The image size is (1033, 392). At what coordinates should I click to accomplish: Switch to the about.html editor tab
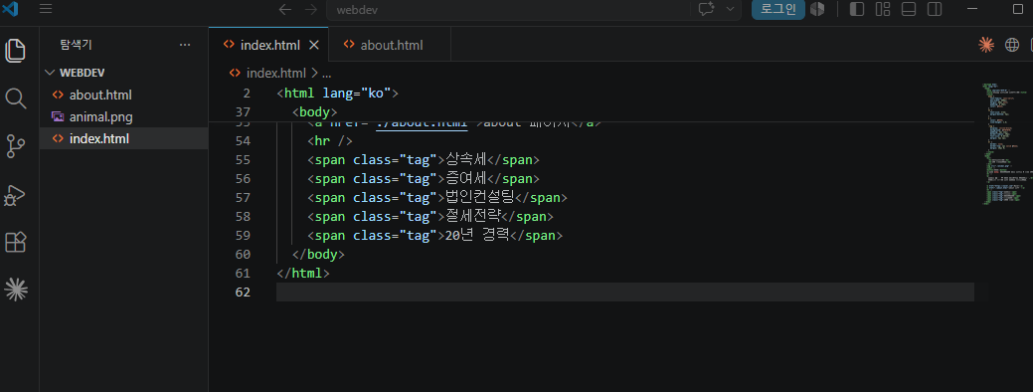tap(390, 45)
